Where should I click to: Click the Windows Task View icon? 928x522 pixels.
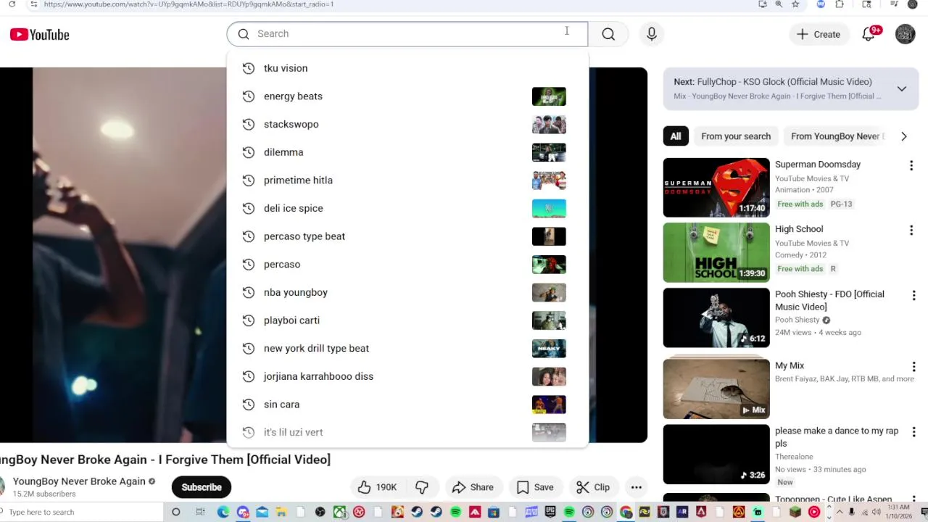click(200, 512)
